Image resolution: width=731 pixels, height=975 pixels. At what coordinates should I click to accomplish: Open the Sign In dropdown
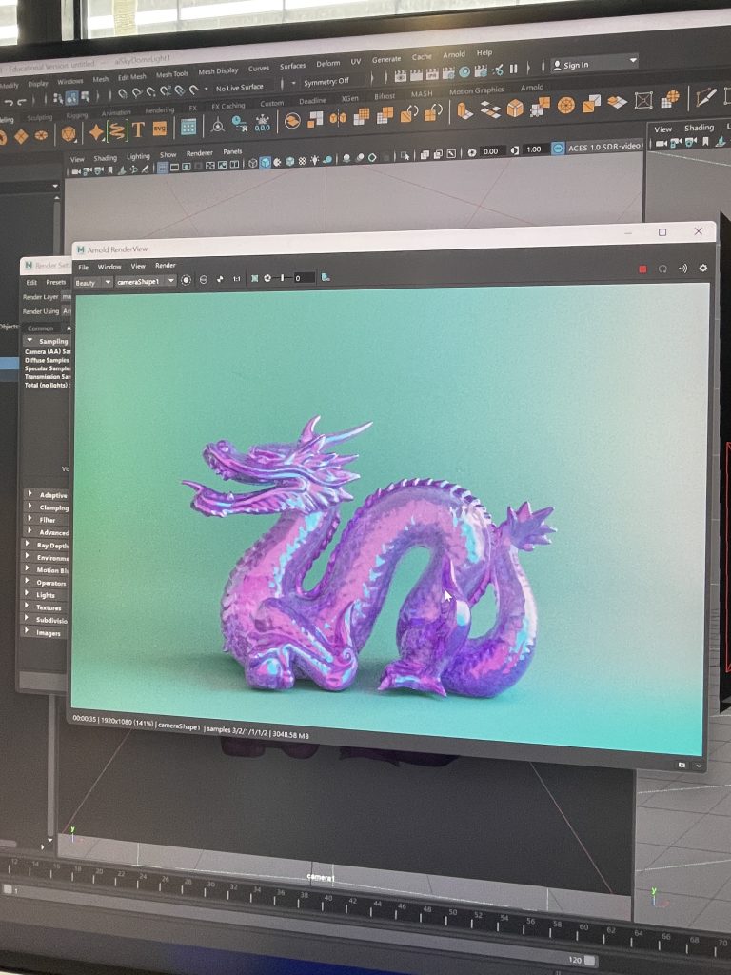[633, 60]
